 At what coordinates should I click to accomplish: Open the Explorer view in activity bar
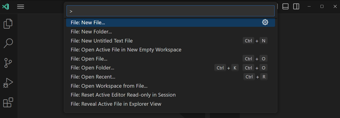(8, 24)
